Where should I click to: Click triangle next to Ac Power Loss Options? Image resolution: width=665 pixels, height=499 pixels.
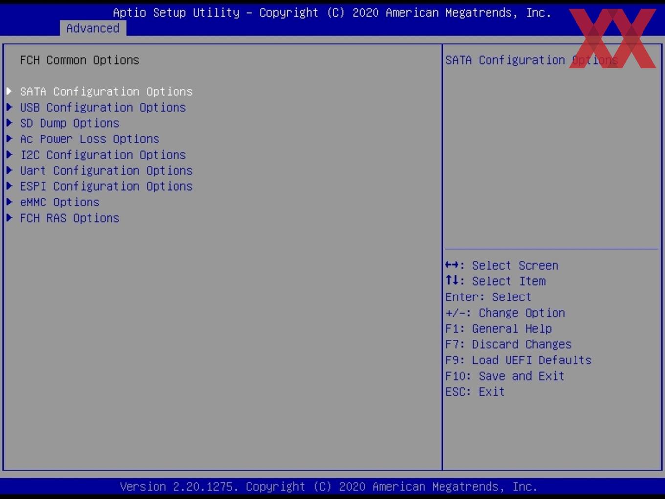(x=9, y=138)
